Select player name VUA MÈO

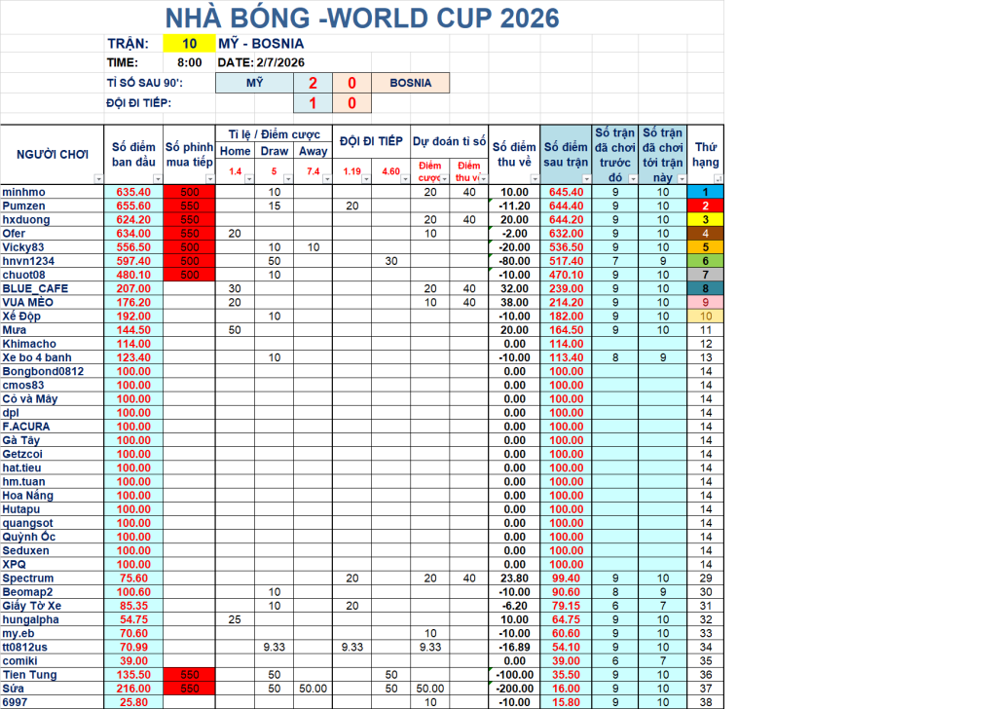coord(28,302)
